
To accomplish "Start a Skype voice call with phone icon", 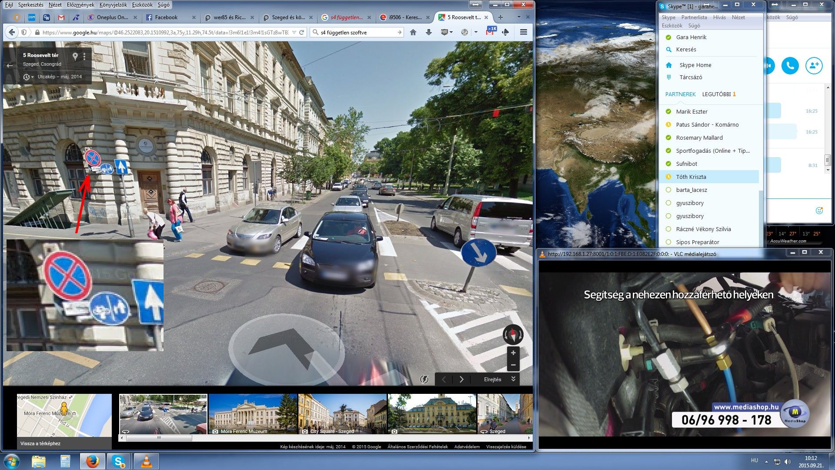I will pos(790,66).
